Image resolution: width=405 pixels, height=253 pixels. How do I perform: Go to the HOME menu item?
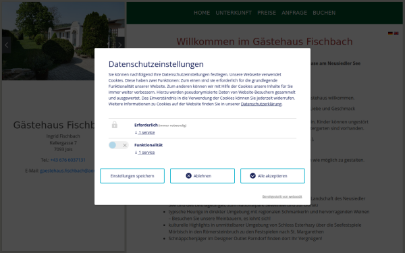pos(202,13)
